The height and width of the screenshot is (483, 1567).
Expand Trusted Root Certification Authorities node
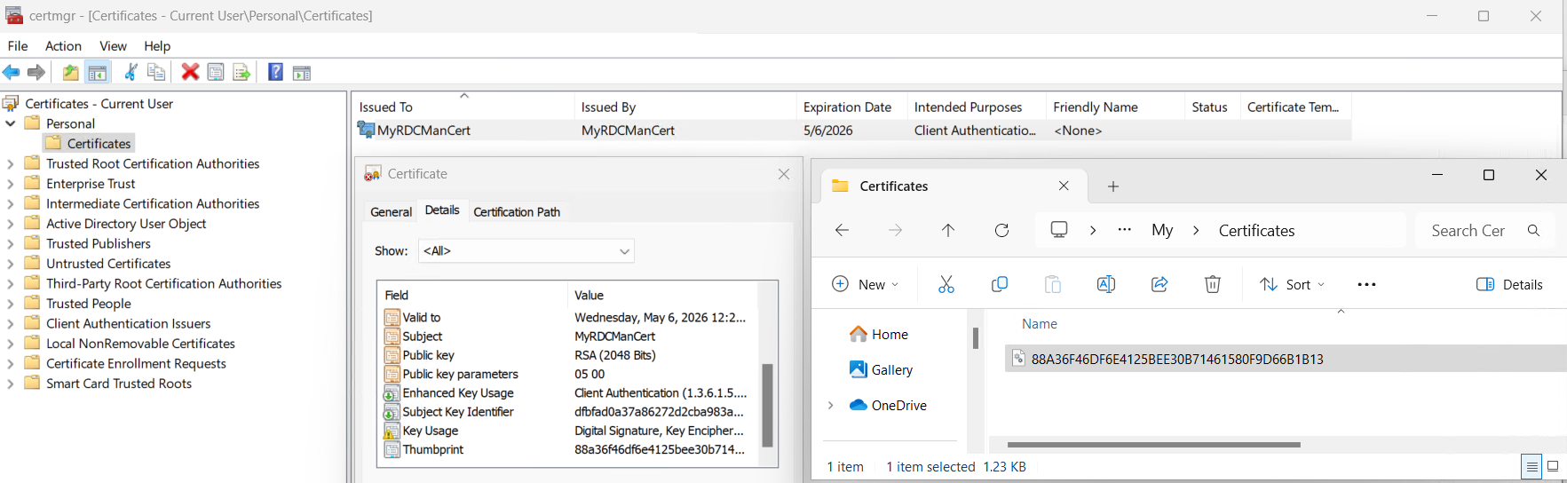pos(11,163)
